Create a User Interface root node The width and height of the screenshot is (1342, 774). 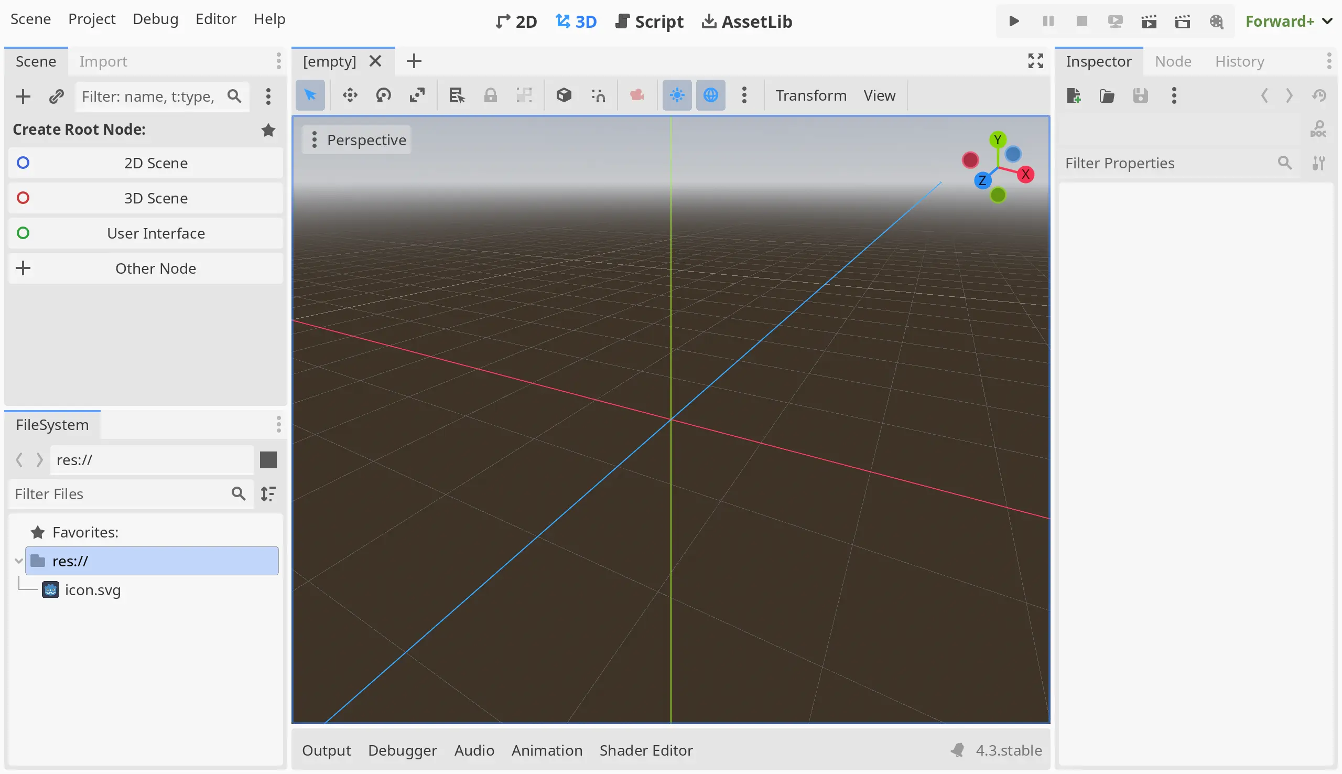(x=146, y=233)
